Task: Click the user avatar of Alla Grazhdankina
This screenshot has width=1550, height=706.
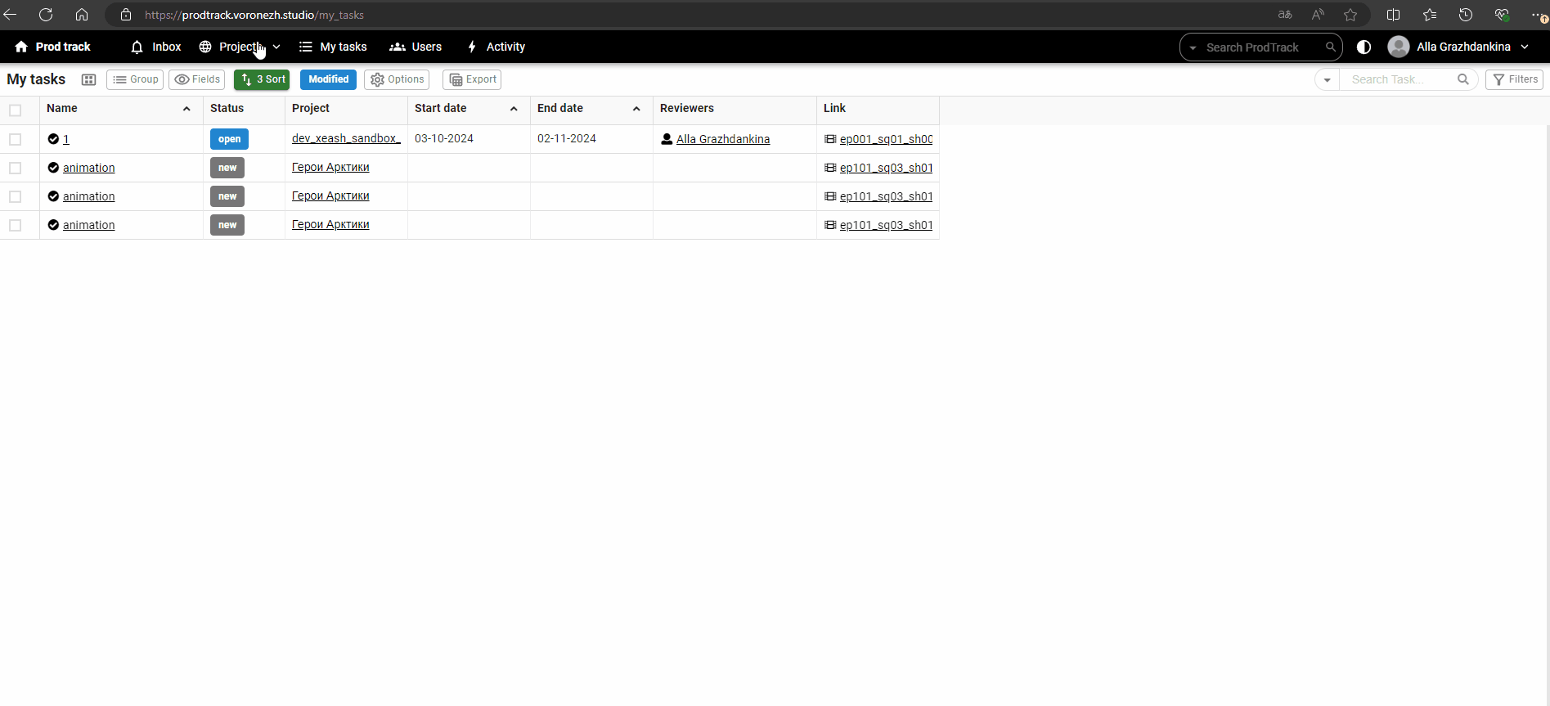Action: (x=1399, y=47)
